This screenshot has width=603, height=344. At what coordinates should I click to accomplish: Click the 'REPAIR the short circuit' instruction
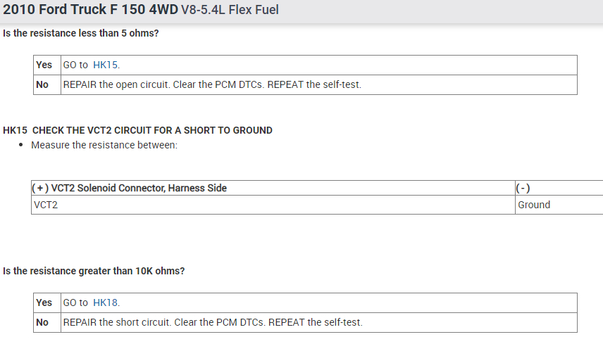click(213, 322)
